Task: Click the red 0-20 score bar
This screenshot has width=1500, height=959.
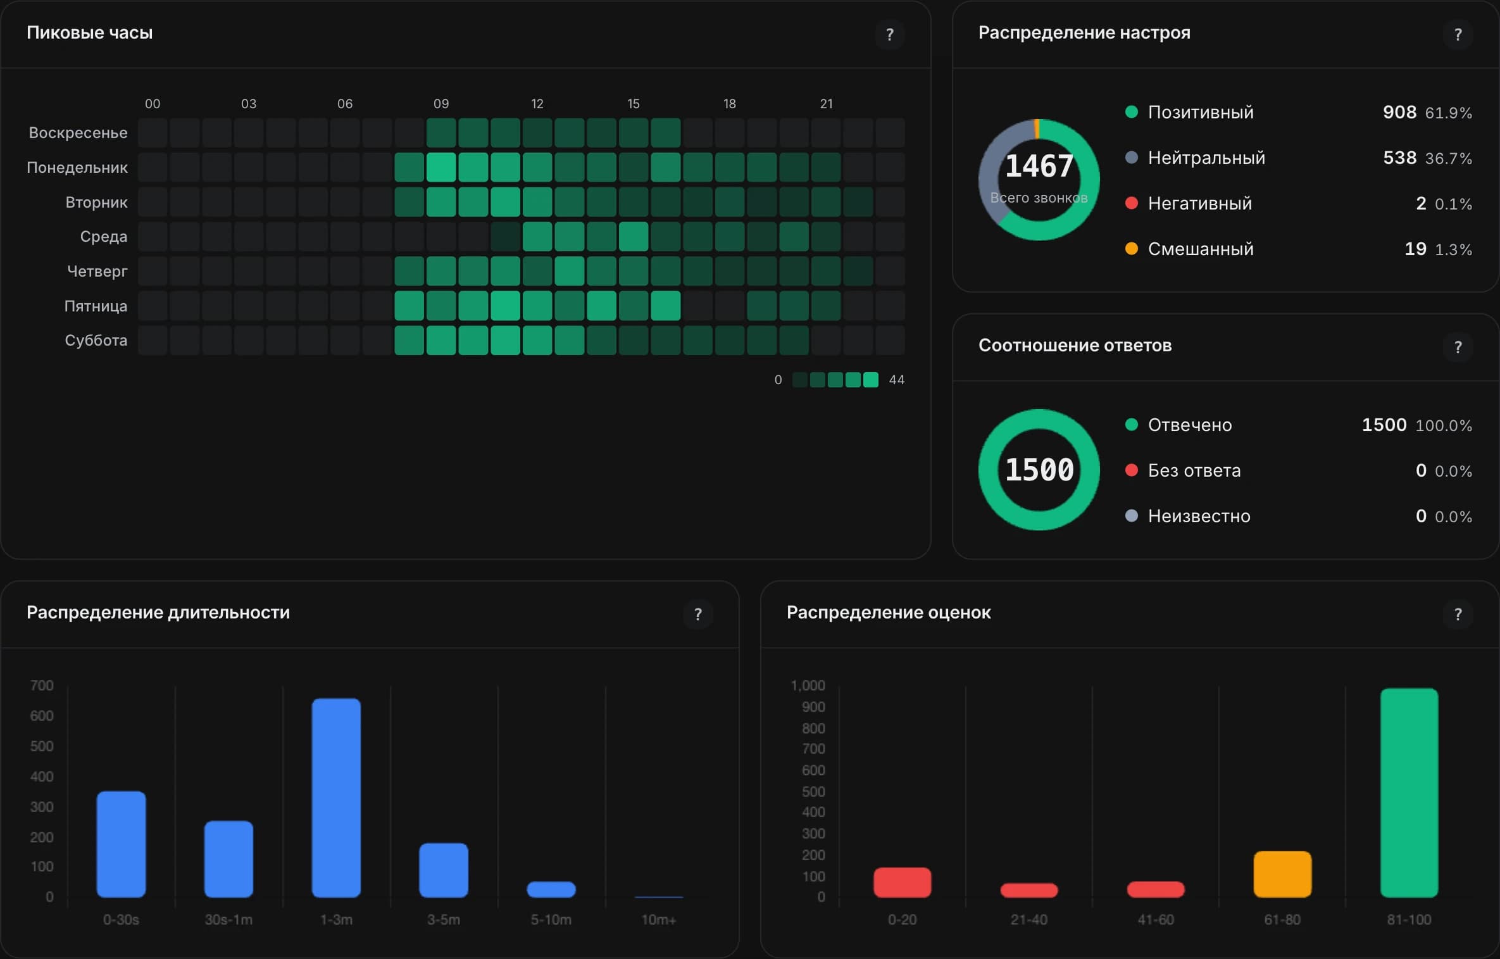Action: [902, 882]
